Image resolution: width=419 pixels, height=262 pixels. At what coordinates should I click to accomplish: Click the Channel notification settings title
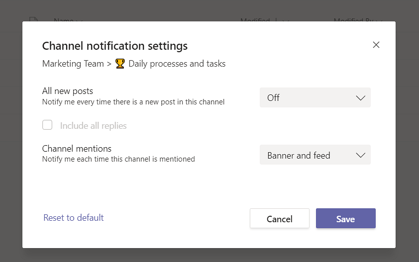pyautogui.click(x=115, y=46)
